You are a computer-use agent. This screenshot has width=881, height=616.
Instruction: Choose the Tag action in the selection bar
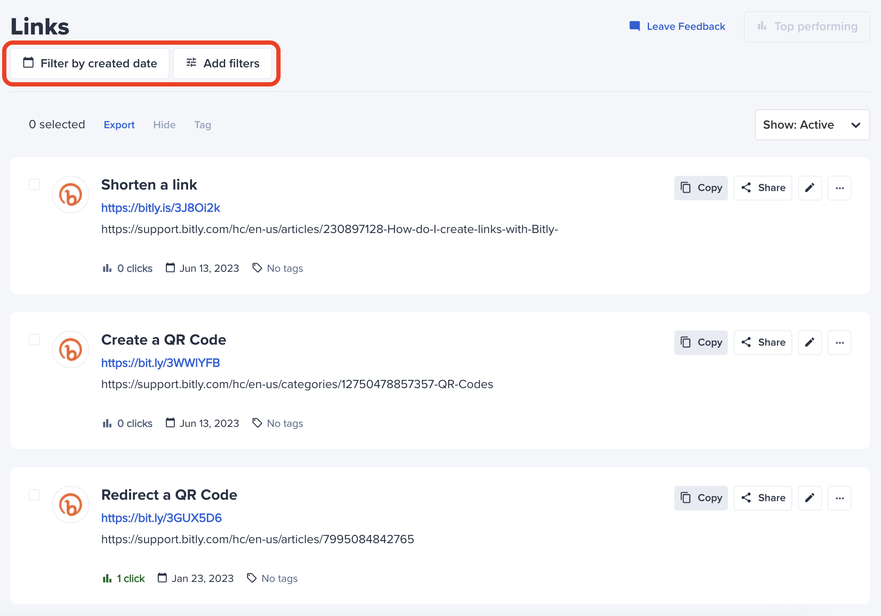point(203,125)
